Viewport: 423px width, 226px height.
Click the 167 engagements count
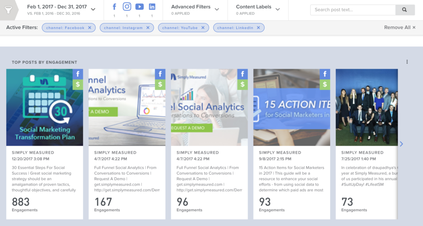(103, 202)
